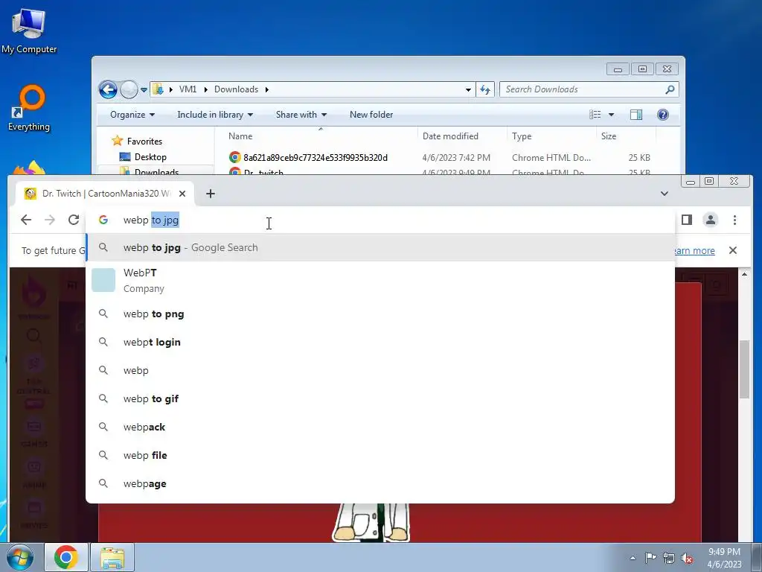Expand the view options dropdown arrow

612,115
